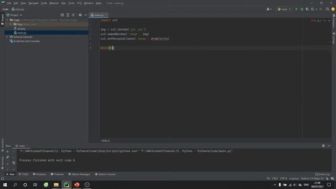Select the main tab in Run panel
The image size is (336, 189).
tap(22, 146)
